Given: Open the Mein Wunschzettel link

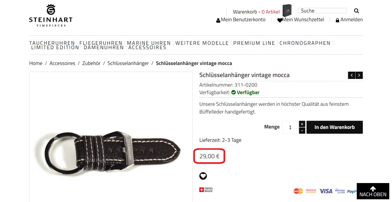Looking at the screenshot, I should 300,20.
